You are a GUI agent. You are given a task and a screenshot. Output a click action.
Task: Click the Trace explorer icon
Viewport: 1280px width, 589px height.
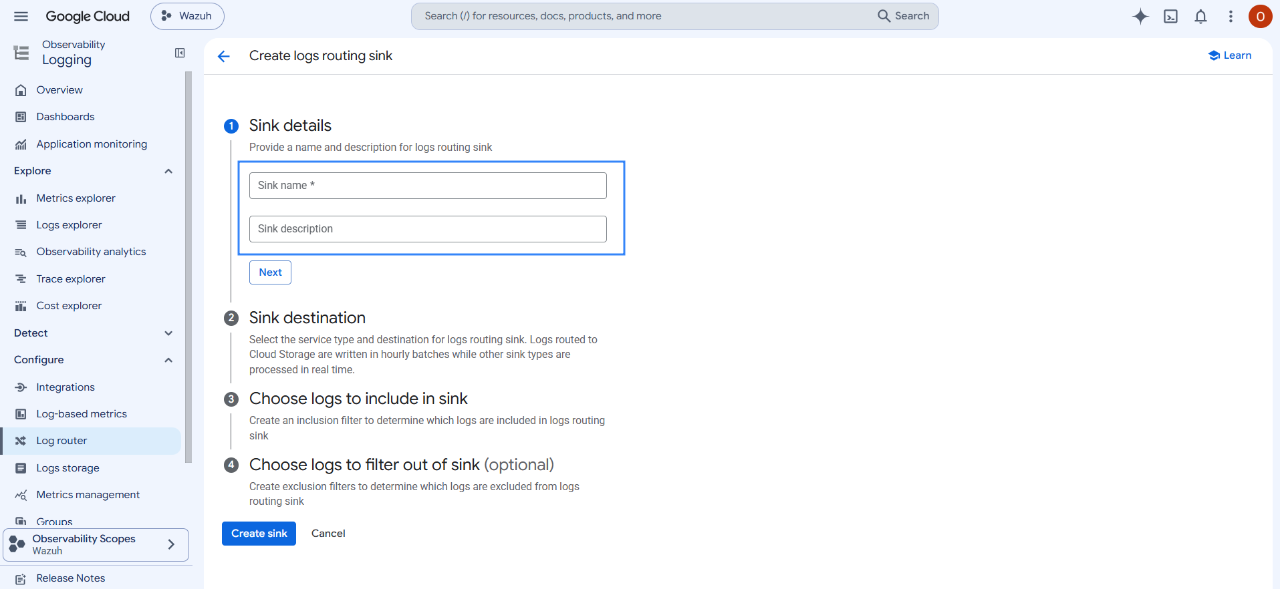(21, 279)
